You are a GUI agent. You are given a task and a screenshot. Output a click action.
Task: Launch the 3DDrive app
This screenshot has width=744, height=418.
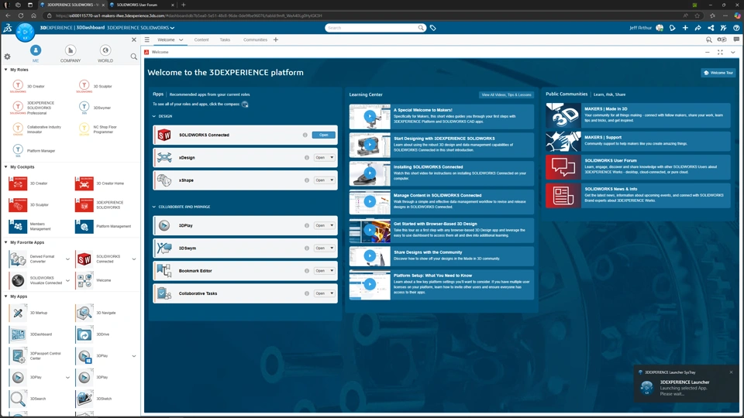[x=92, y=334]
